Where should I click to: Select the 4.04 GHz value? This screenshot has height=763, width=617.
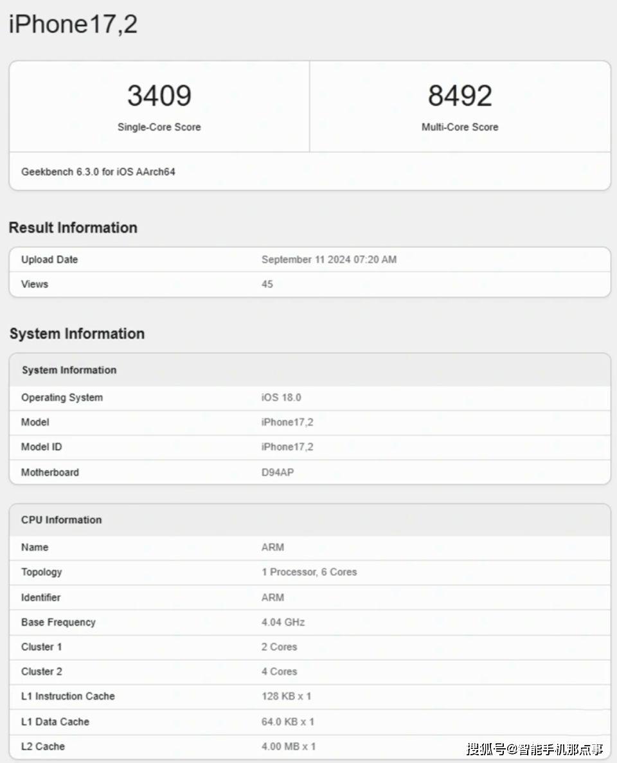[x=283, y=622]
